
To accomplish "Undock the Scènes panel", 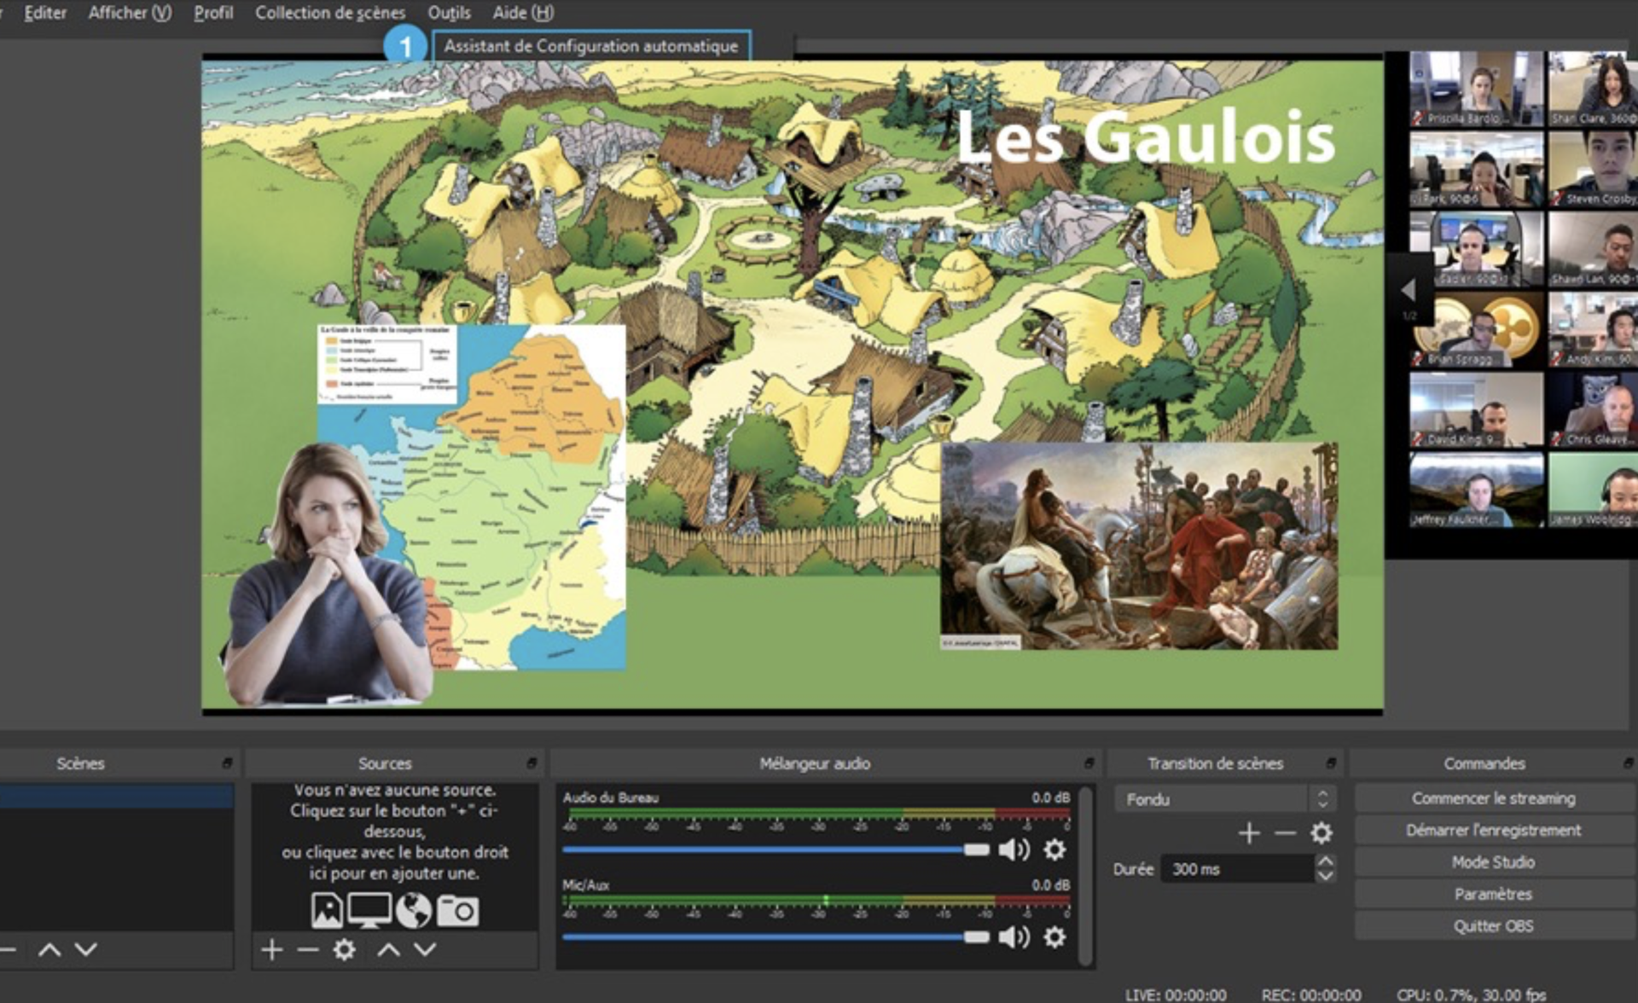I will (x=227, y=762).
